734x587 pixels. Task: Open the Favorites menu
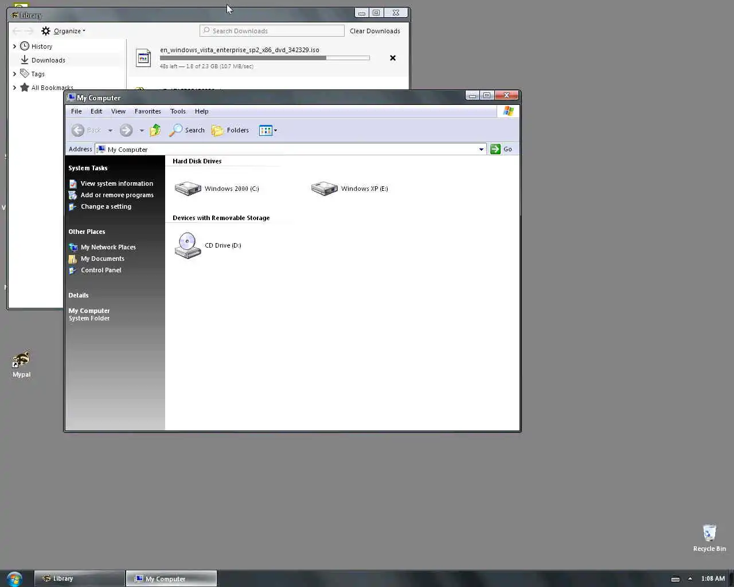click(148, 111)
